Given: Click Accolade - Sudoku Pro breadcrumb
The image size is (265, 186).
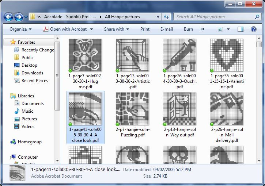Looking at the screenshot, I should click(x=70, y=17).
